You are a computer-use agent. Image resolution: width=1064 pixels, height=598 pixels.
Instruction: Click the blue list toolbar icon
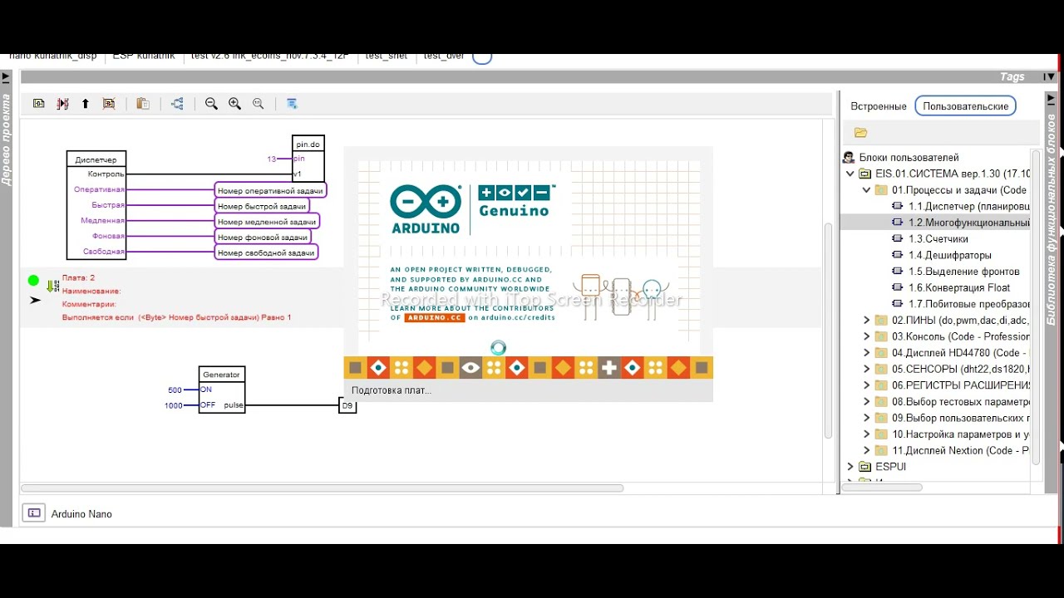click(292, 104)
